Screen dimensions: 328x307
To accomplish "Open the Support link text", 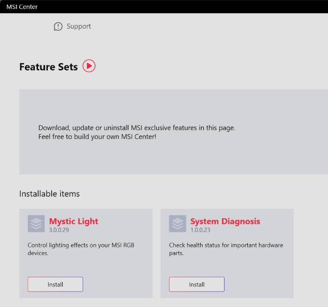I will tap(78, 26).
